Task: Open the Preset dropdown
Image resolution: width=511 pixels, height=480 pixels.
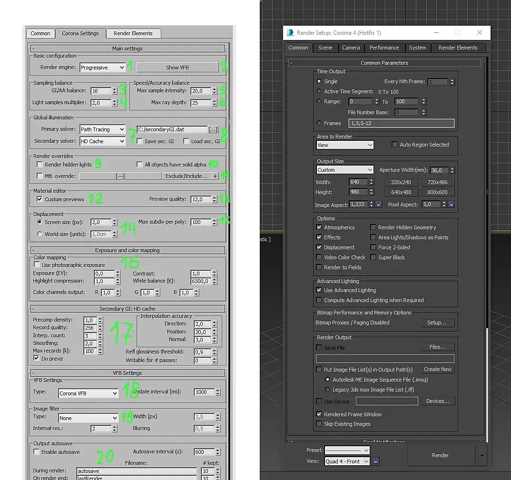Action: [x=347, y=450]
